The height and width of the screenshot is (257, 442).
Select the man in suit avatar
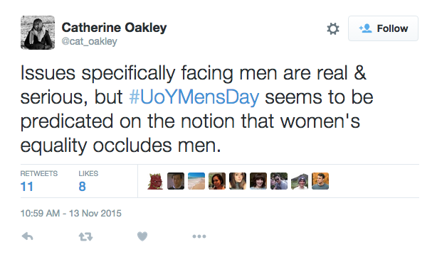click(x=176, y=181)
